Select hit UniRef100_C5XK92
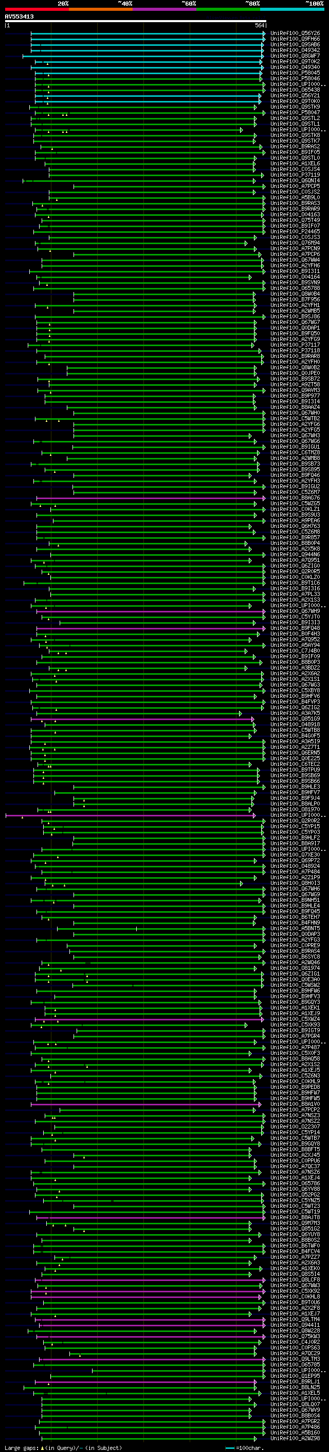 (x=295, y=1291)
